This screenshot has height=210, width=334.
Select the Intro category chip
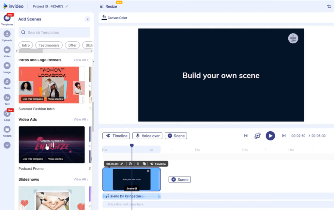[x=26, y=45]
